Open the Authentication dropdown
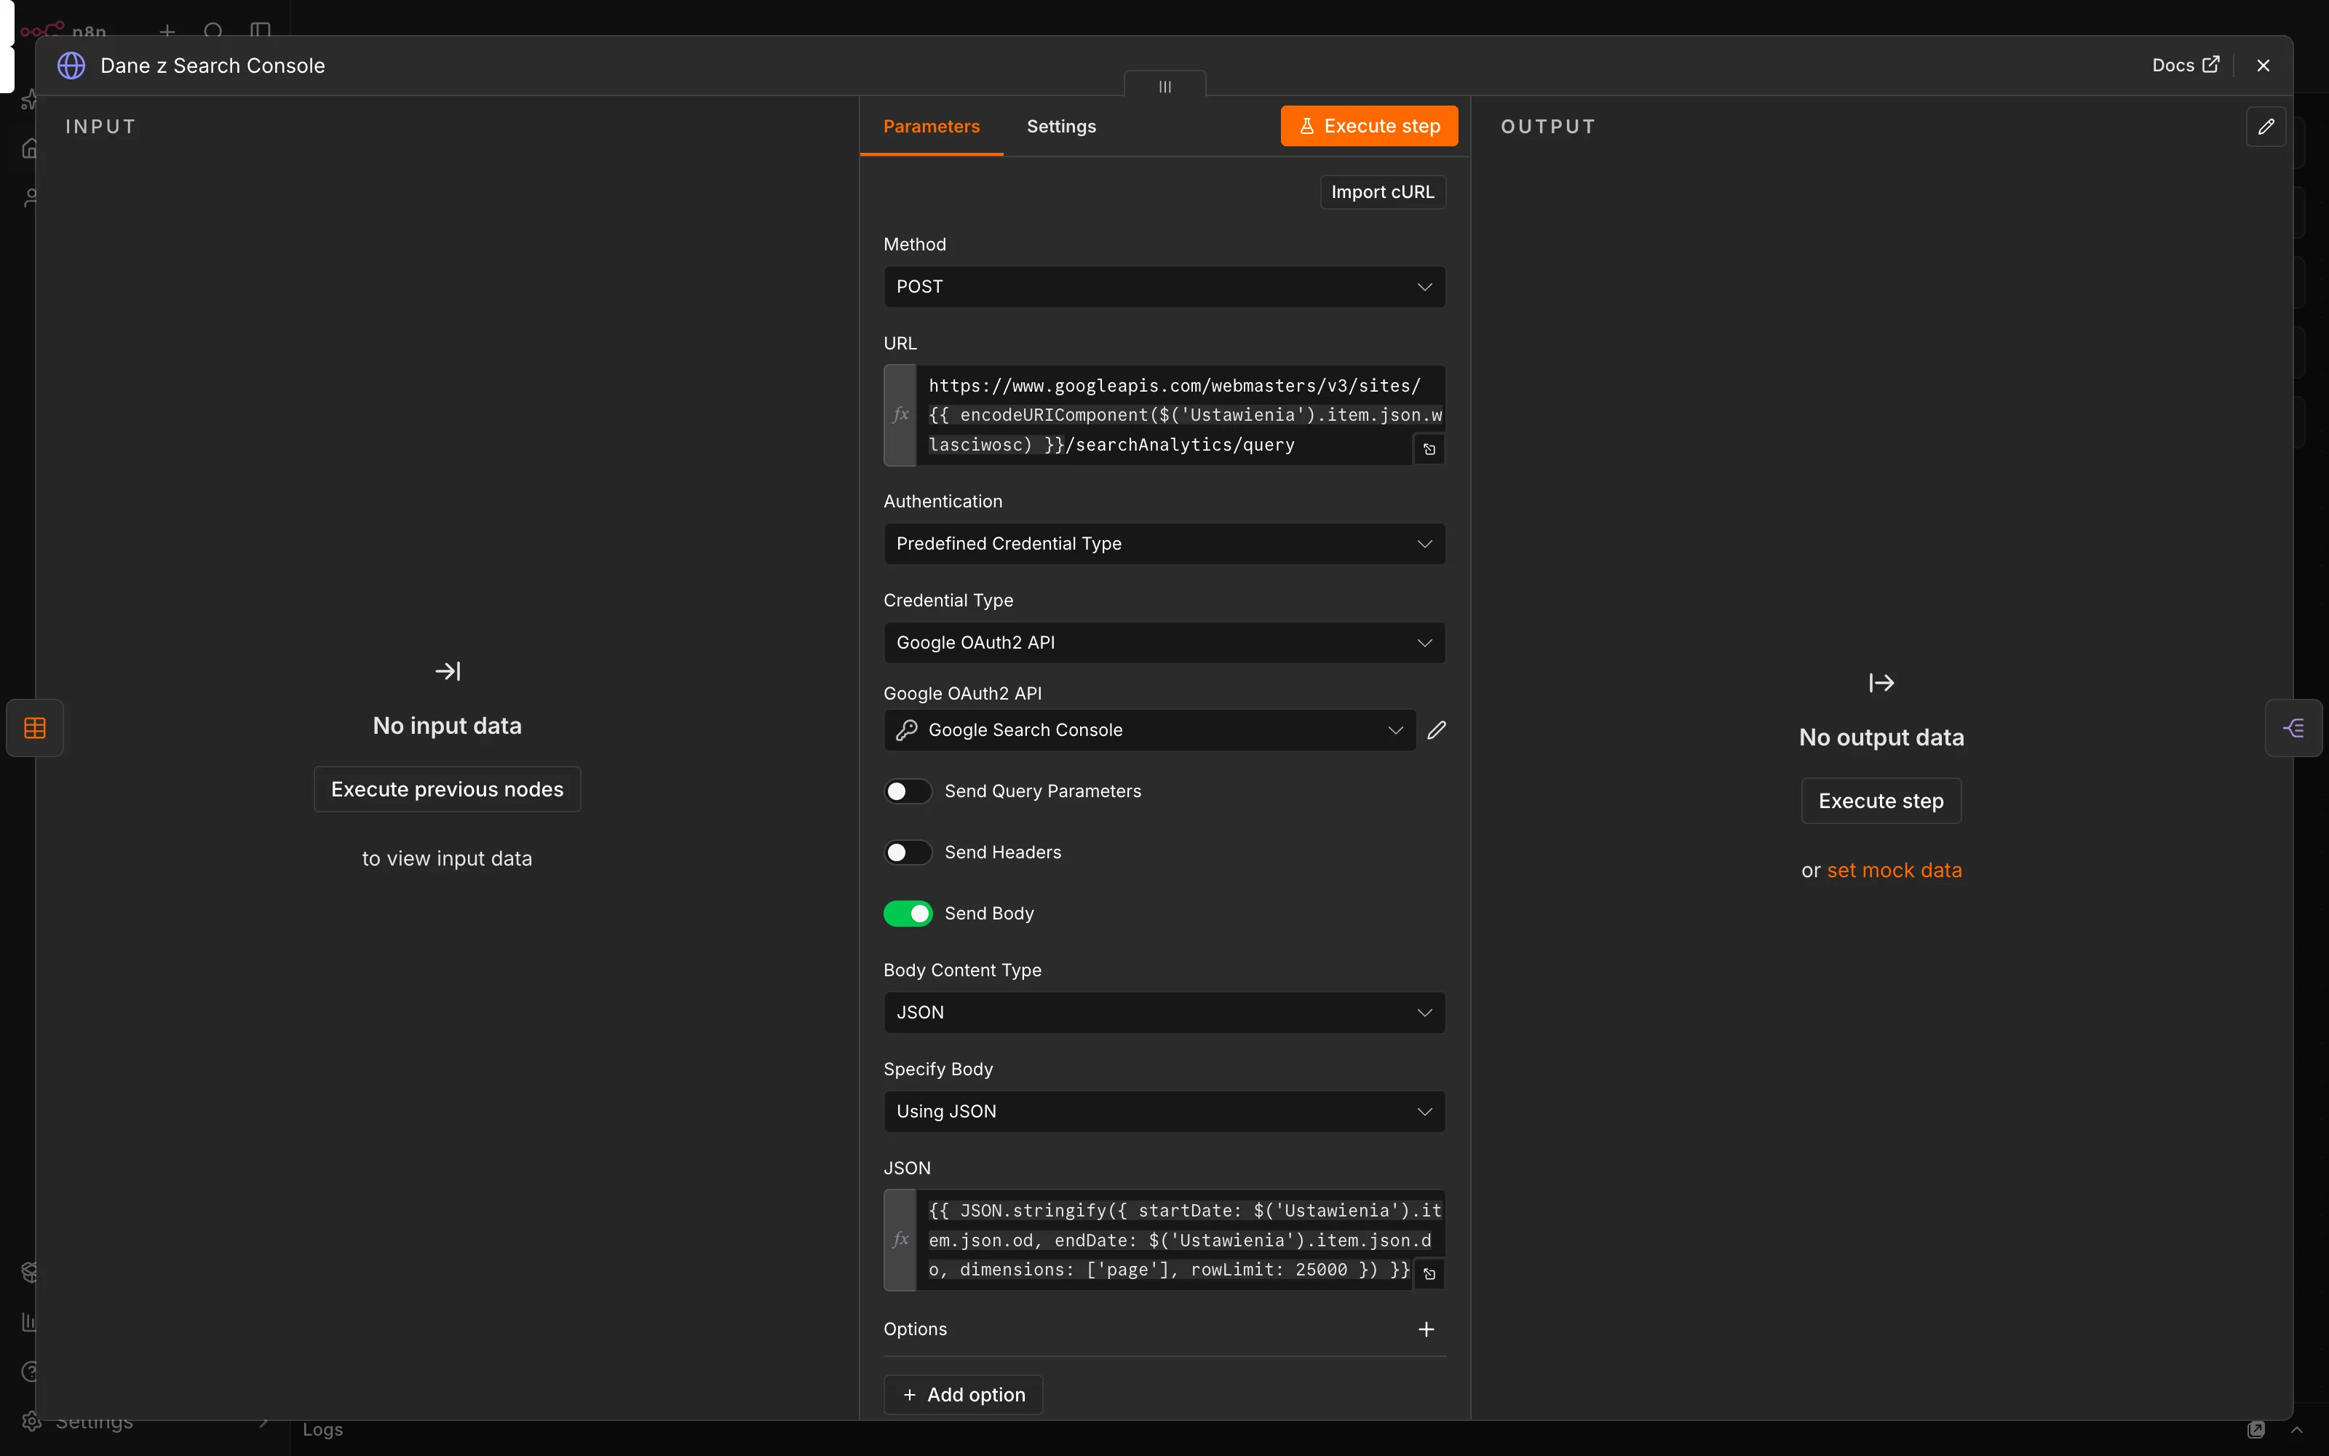 [1164, 544]
